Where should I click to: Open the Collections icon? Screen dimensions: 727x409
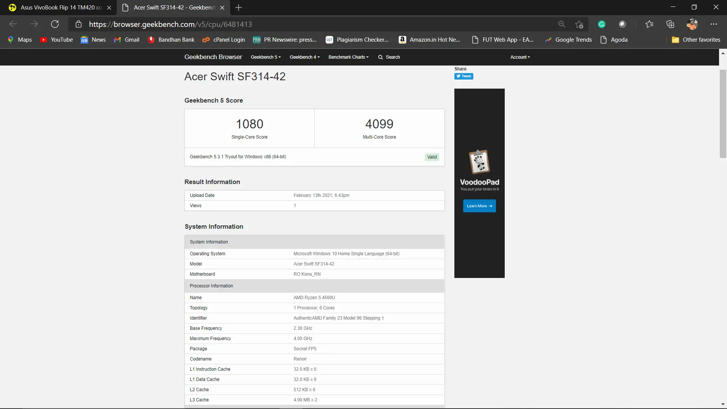click(x=670, y=24)
